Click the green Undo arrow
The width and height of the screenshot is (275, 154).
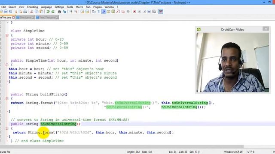(x=48, y=12)
